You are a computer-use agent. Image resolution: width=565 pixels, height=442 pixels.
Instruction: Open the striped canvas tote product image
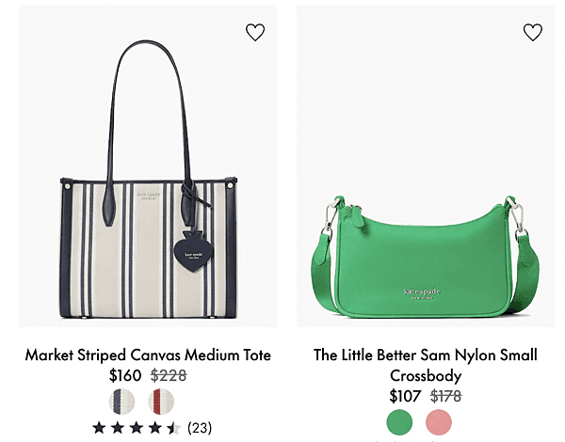tap(148, 166)
